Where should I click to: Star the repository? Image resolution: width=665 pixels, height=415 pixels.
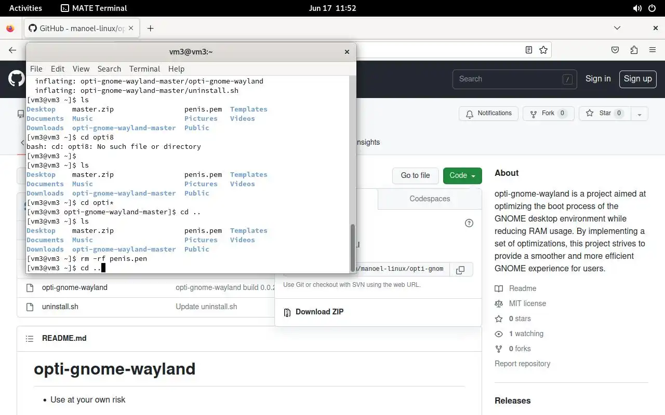pyautogui.click(x=604, y=113)
